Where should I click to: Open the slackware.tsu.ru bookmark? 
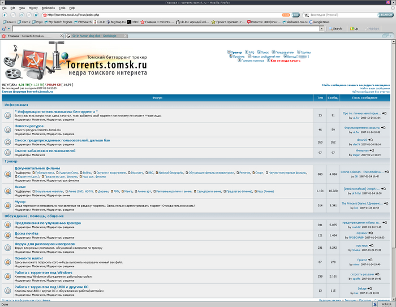(x=295, y=22)
